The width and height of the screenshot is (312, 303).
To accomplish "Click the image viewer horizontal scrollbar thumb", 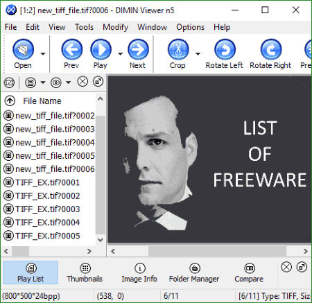I will (217, 251).
